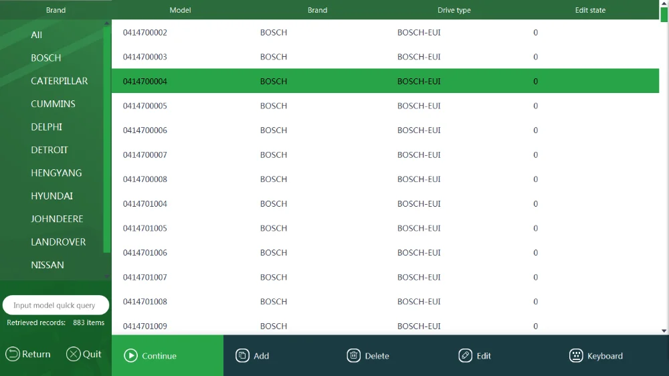Click the table scrollbar thumb
Screen dimensions: 669x376
tap(664, 13)
